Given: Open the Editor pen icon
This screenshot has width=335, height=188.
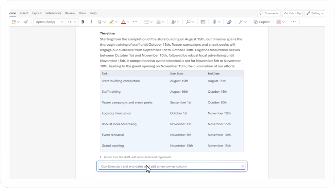Looking at the screenshot, I should pos(229,22).
